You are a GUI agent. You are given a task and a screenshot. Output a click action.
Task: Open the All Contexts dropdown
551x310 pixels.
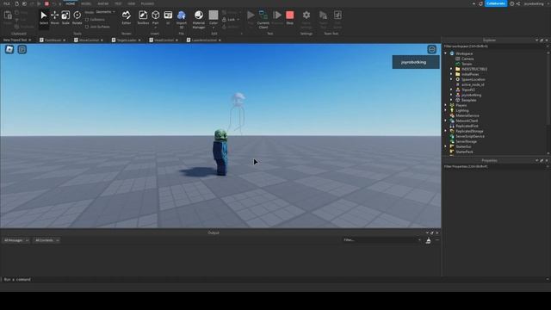[x=46, y=240]
